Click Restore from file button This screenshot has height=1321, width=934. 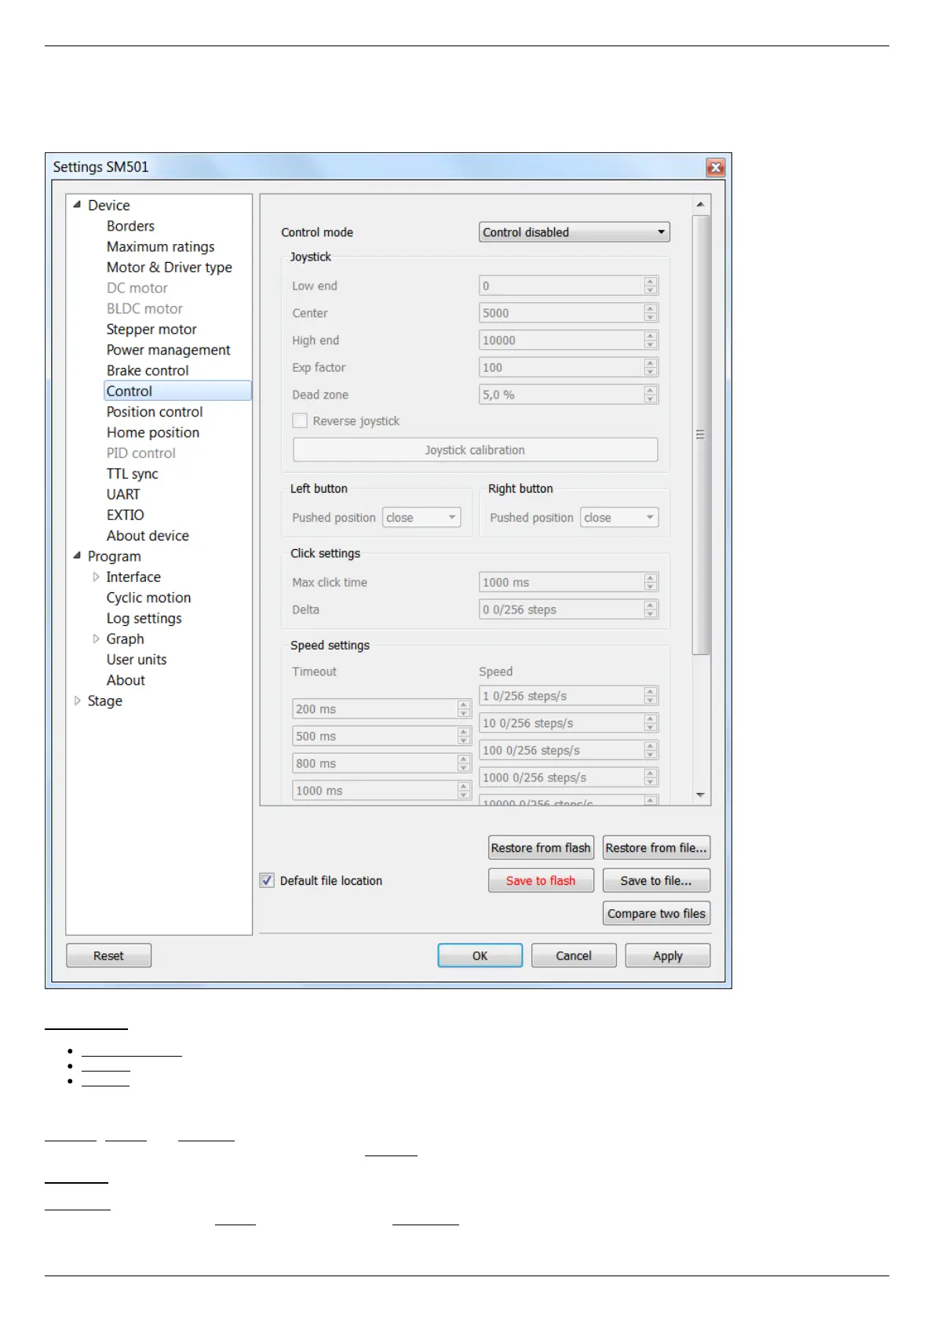coord(656,848)
